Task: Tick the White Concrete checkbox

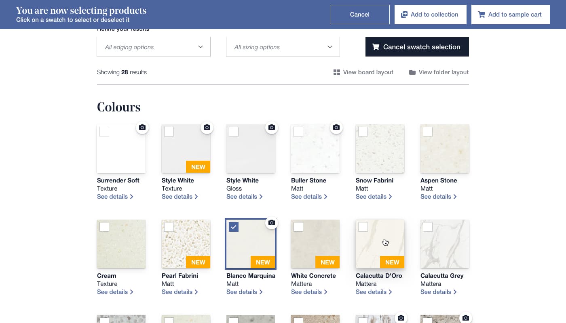Action: click(298, 227)
